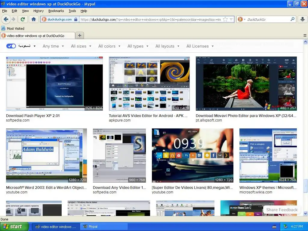Click the Windows XP themes Microsoft title
308x231 pixels.
[x=268, y=188]
